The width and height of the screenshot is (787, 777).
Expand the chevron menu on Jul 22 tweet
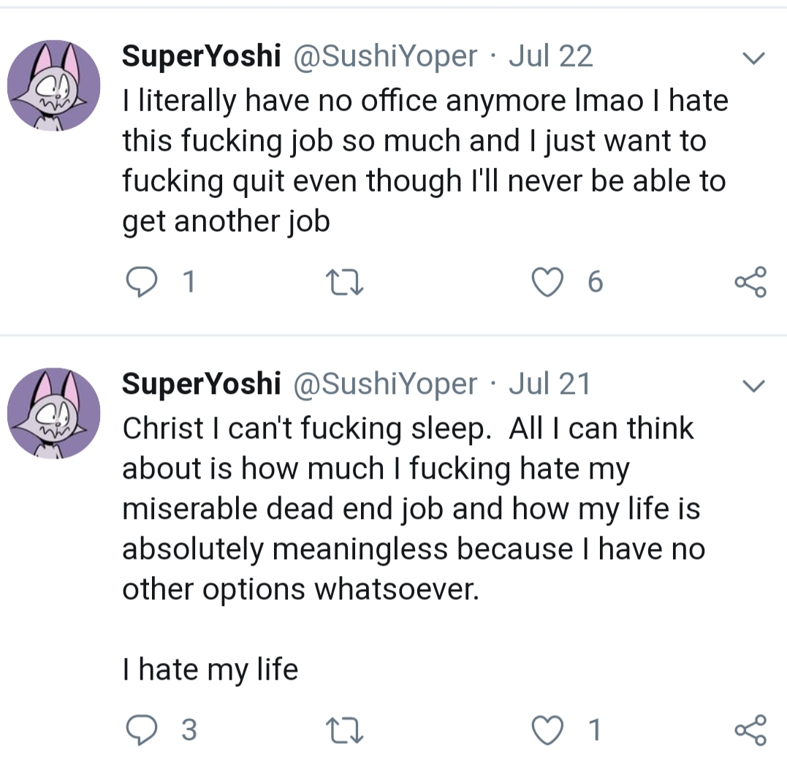coord(753,58)
